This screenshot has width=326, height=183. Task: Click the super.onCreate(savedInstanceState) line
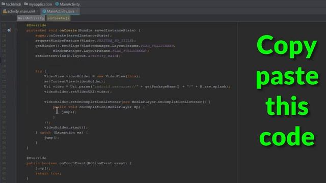tap(73, 36)
